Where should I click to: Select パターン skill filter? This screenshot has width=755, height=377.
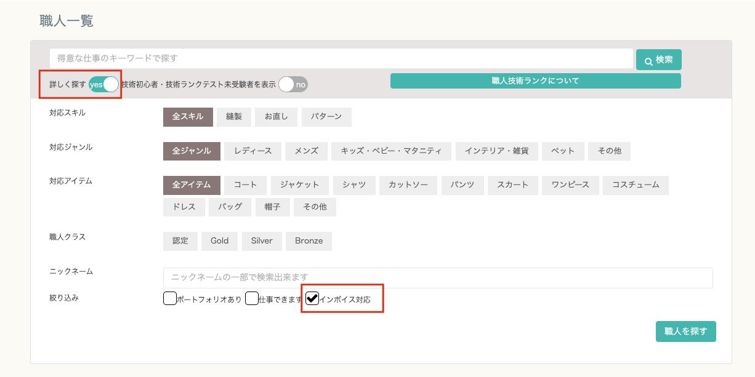[x=326, y=117]
